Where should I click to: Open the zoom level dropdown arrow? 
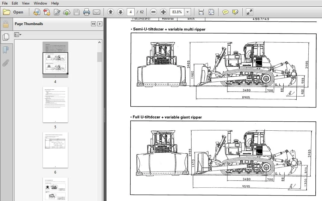(187, 12)
